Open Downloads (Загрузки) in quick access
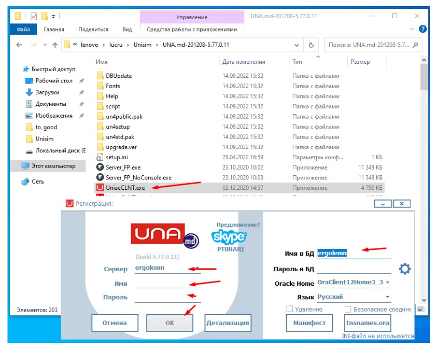This screenshot has width=440, height=350. tap(47, 92)
